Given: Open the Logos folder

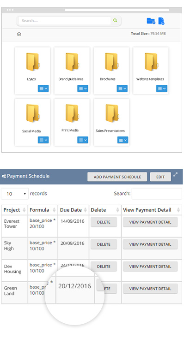Looking at the screenshot, I should (x=32, y=62).
